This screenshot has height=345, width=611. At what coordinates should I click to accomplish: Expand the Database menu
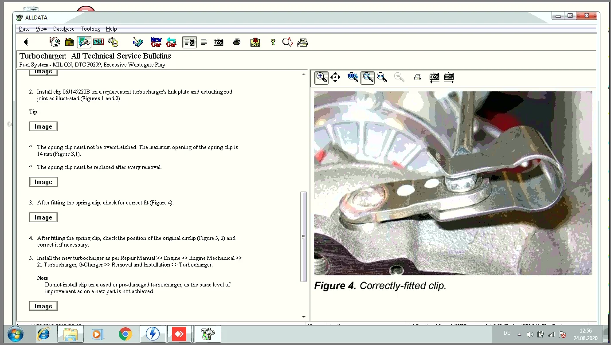[64, 29]
